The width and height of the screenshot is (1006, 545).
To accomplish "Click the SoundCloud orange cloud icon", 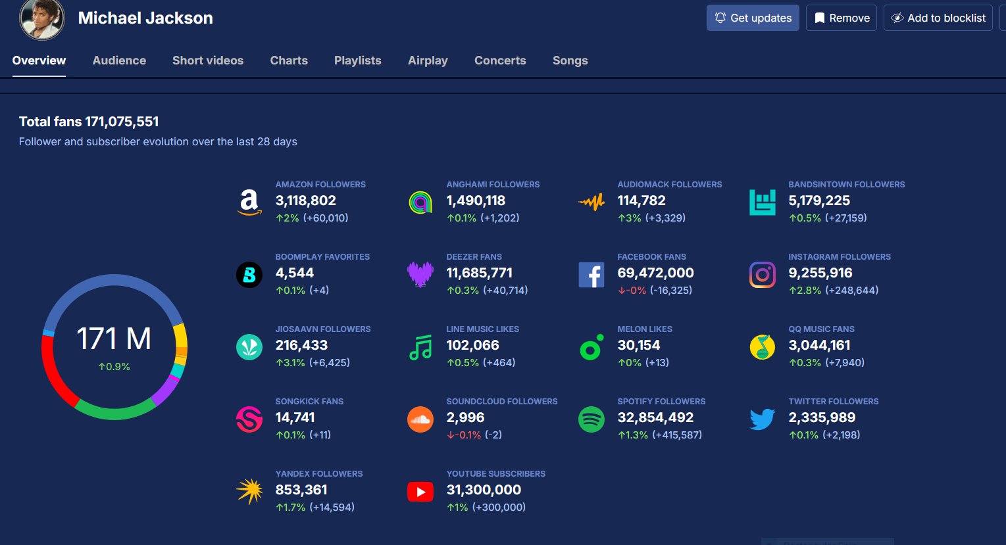I will (420, 419).
